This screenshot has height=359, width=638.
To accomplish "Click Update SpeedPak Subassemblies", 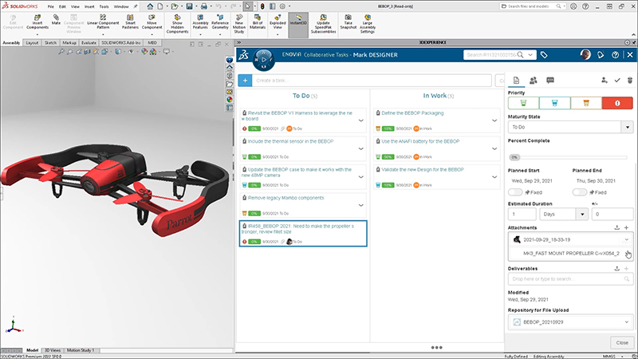I will point(323,24).
